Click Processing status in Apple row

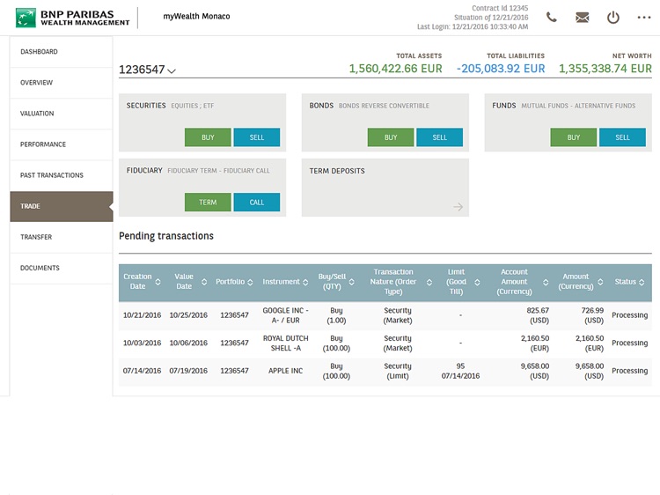tap(630, 371)
